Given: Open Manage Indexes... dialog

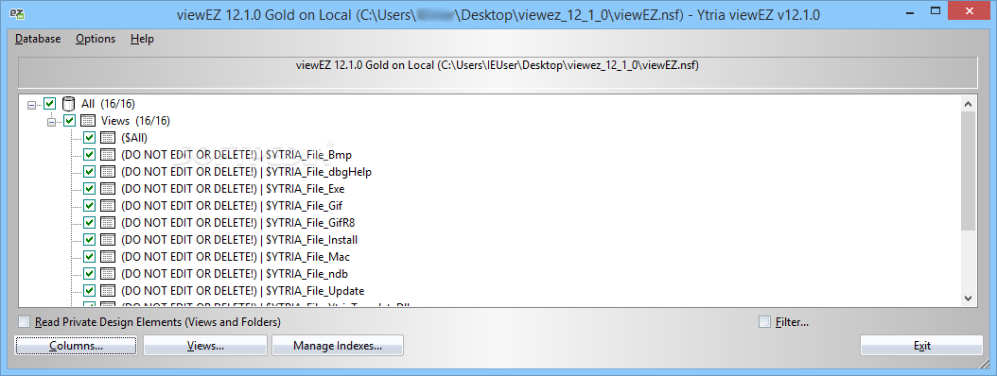Looking at the screenshot, I should [x=338, y=346].
